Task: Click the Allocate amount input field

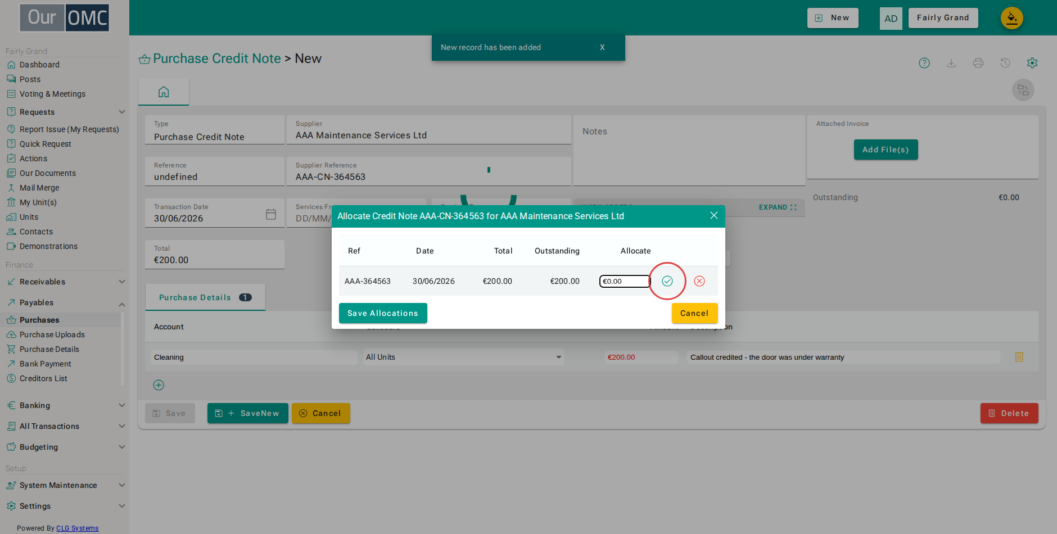Action: click(625, 281)
